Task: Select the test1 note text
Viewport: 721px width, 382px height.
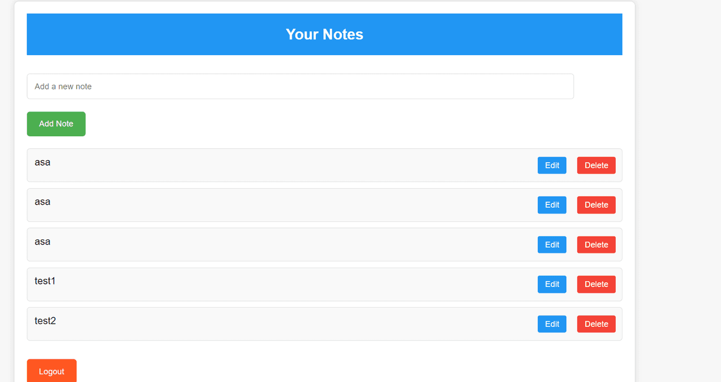Action: tap(45, 281)
